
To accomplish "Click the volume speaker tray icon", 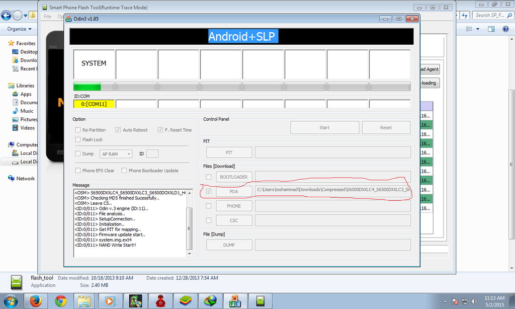I will point(473,301).
